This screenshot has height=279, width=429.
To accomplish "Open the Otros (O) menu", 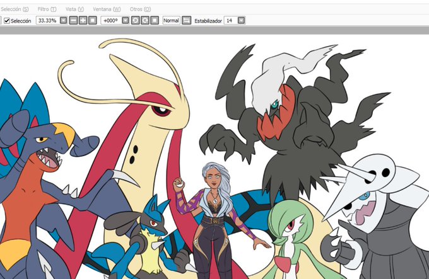I will [x=140, y=9].
